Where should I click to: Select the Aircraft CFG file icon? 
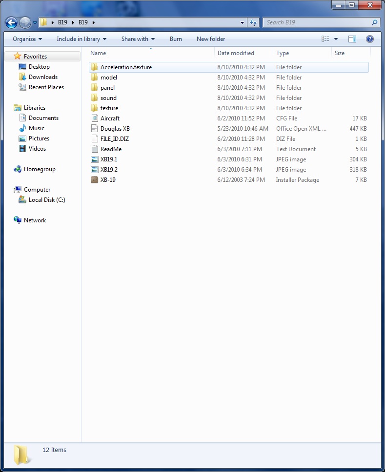pyautogui.click(x=95, y=118)
